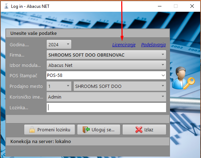Focus the Lozinka password field
This screenshot has width=201, height=158.
(106, 107)
